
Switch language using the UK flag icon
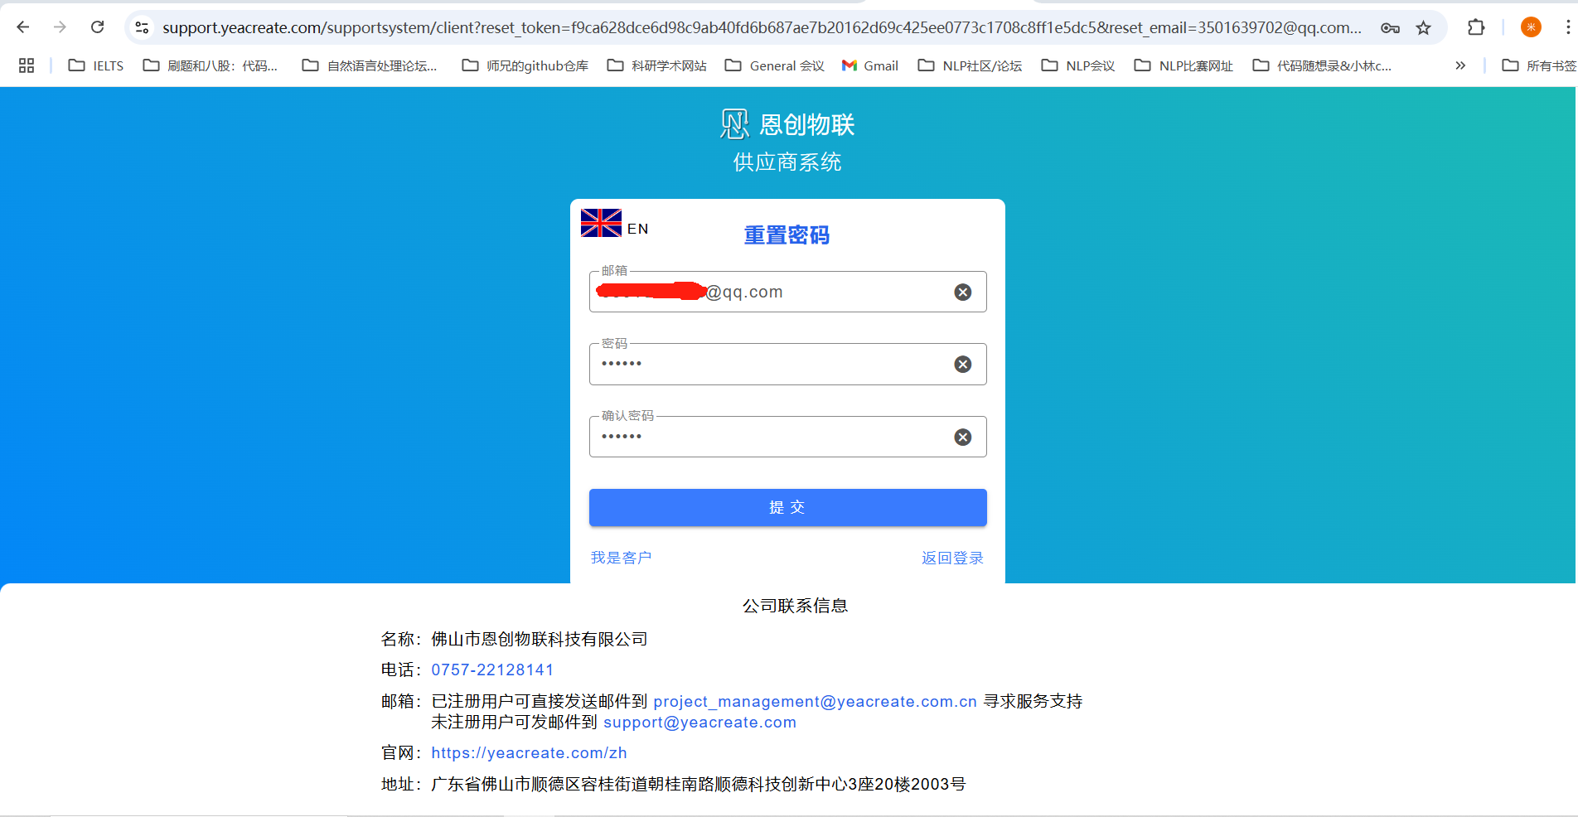601,224
